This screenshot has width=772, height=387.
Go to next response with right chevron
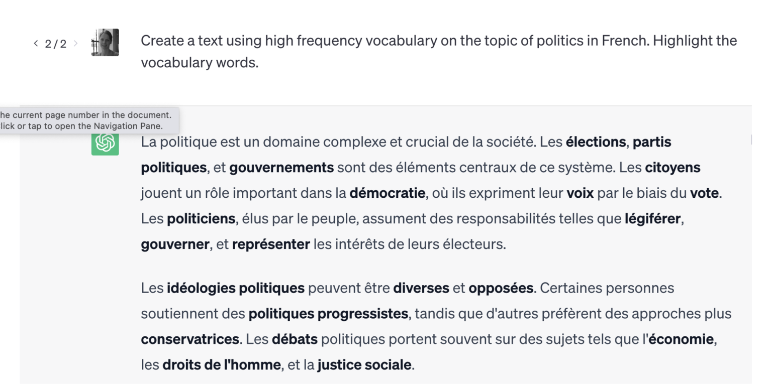75,43
